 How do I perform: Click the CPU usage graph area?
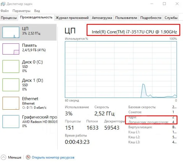click(121, 70)
